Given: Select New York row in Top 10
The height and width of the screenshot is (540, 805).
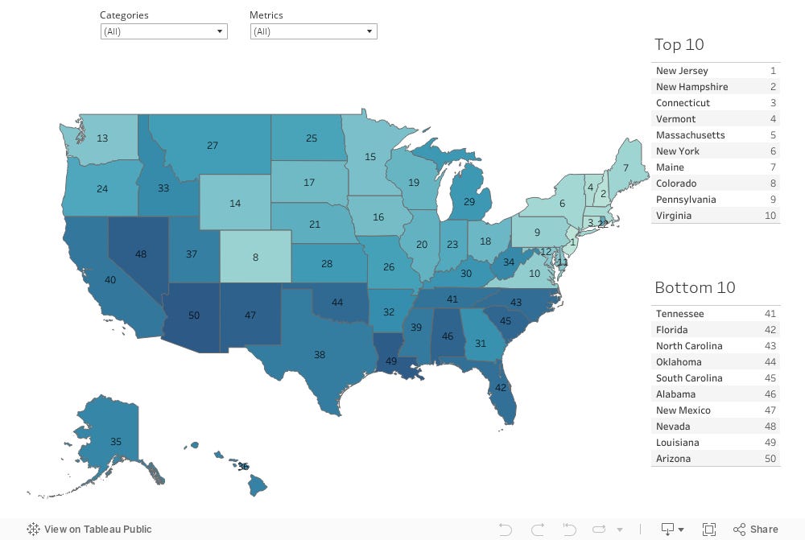Looking at the screenshot, I should click(716, 151).
